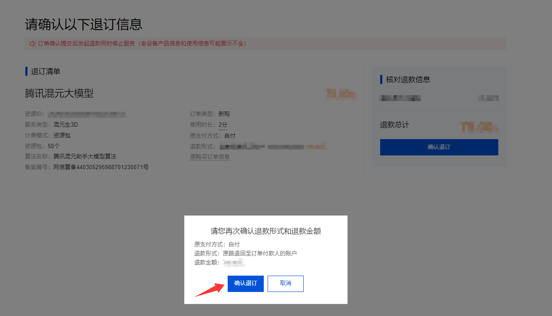
Task: Click the product name 腾讯混元大模型
Action: [x=59, y=93]
